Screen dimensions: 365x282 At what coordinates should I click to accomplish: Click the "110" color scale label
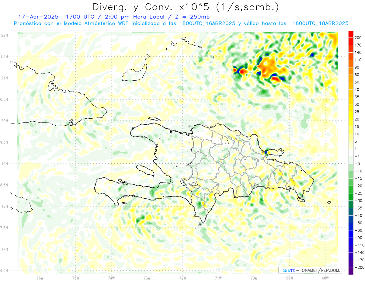[359, 60]
